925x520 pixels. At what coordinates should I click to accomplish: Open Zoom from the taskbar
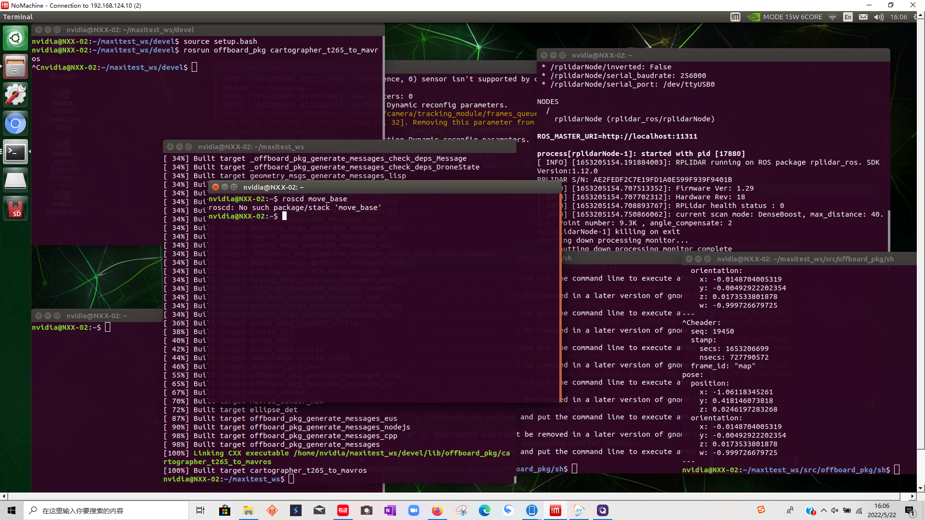(414, 510)
